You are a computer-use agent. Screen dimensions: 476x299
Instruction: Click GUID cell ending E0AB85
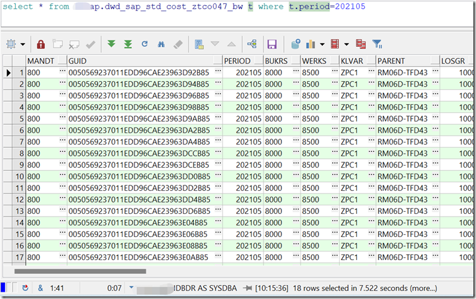[x=138, y=257]
